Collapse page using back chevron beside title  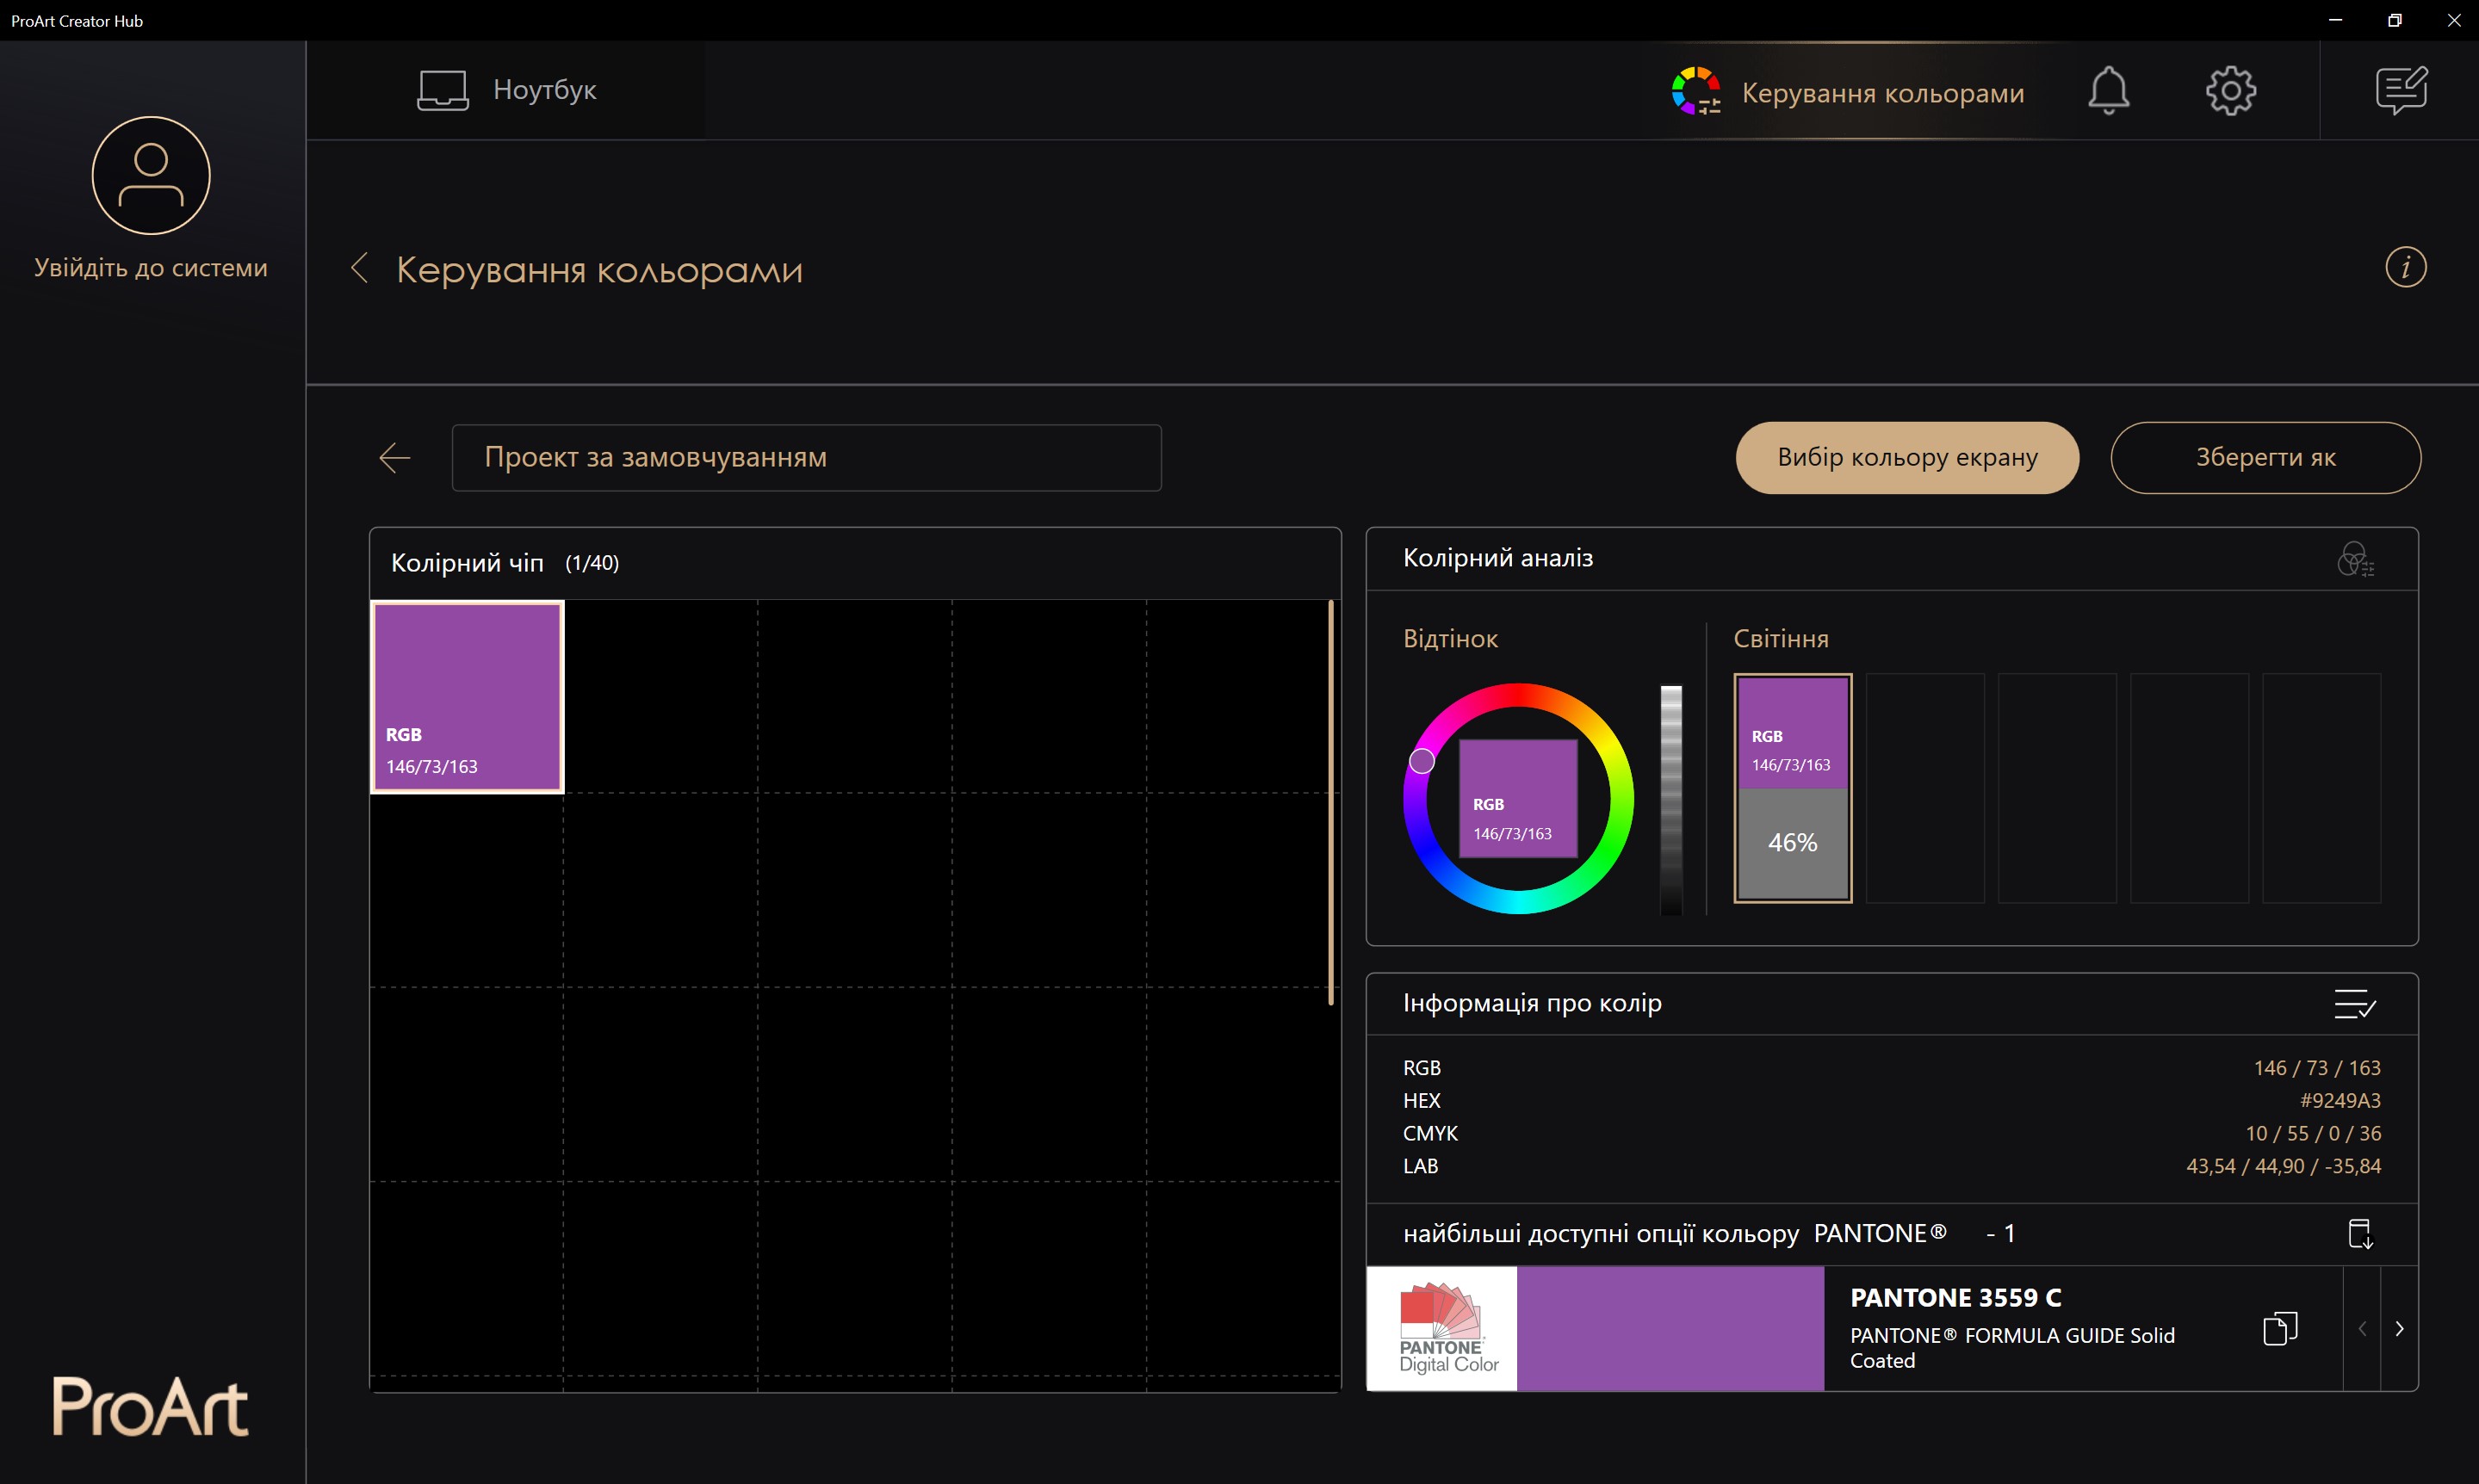coord(360,268)
